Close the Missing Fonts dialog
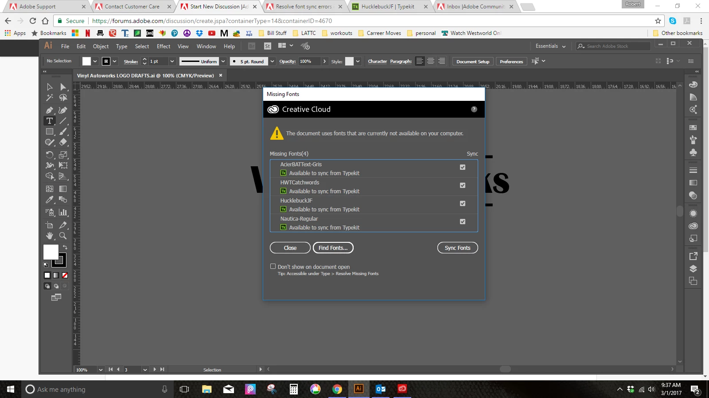This screenshot has width=709, height=398. [x=290, y=248]
